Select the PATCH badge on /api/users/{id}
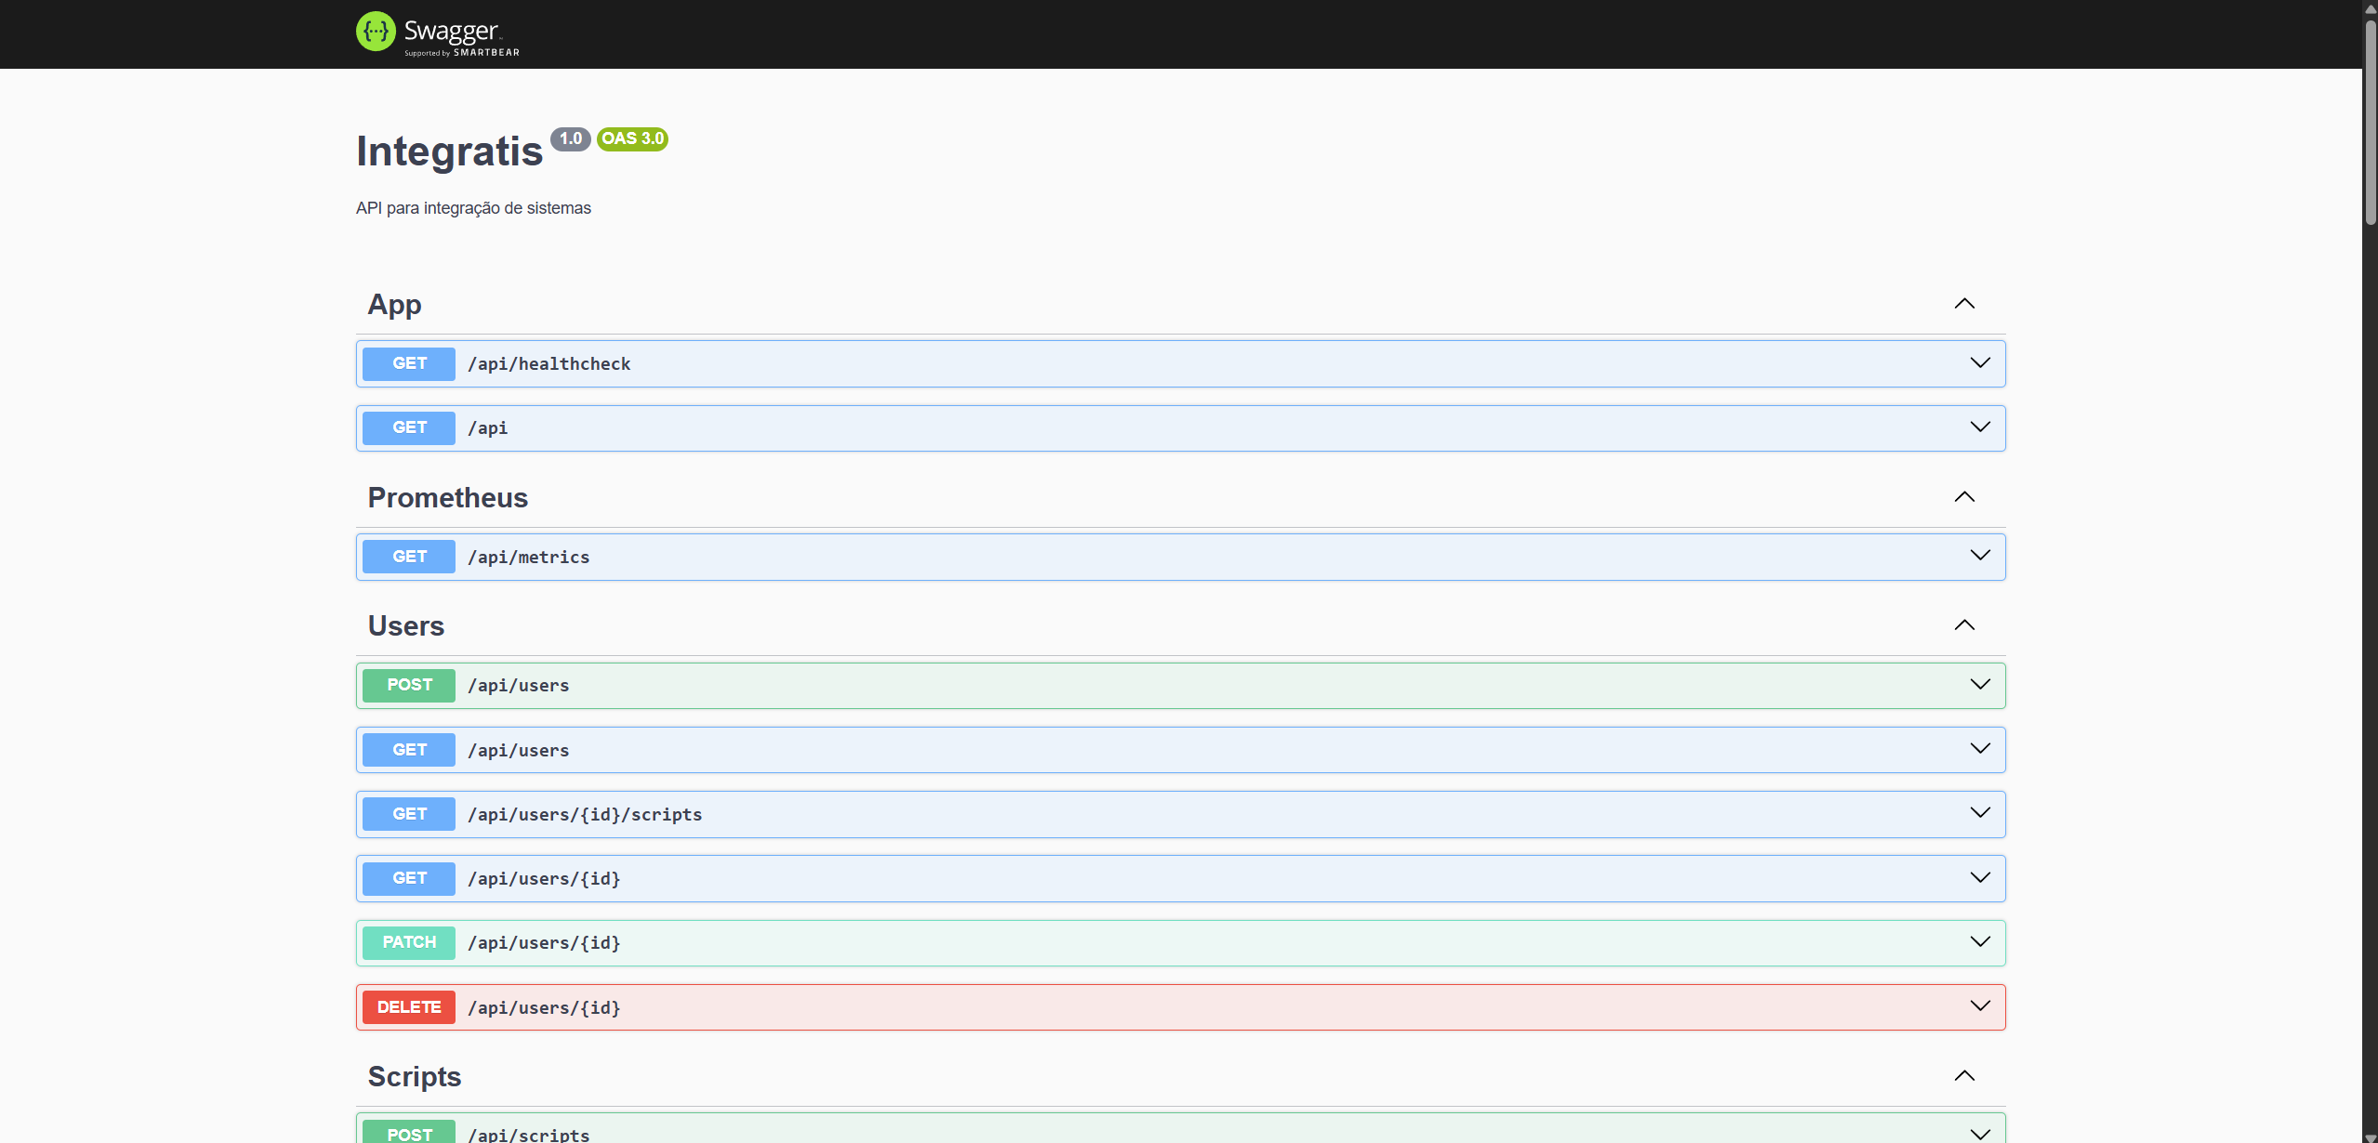 [x=407, y=941]
